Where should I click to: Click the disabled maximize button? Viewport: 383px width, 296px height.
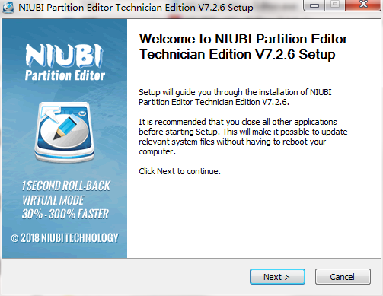335,5
